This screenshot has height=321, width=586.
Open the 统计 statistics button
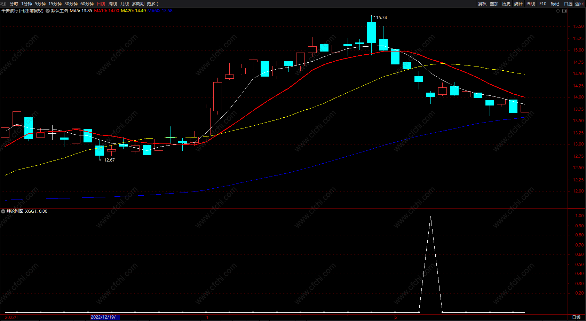(x=518, y=4)
